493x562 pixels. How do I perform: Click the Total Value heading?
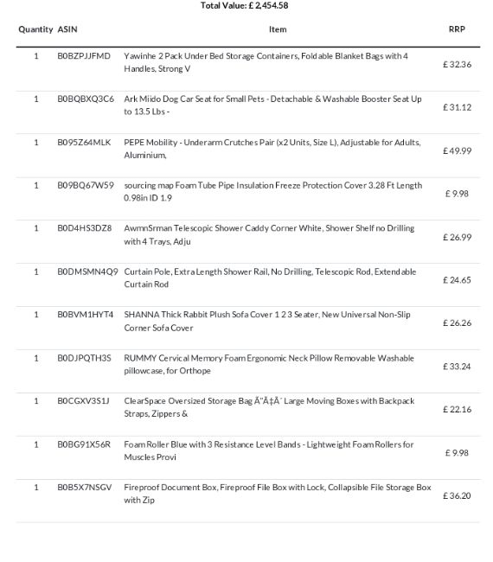click(x=244, y=5)
